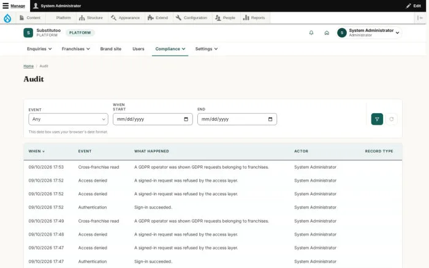Screen dimensions: 429x268
Task: Open the Users menu item
Action: click(138, 49)
